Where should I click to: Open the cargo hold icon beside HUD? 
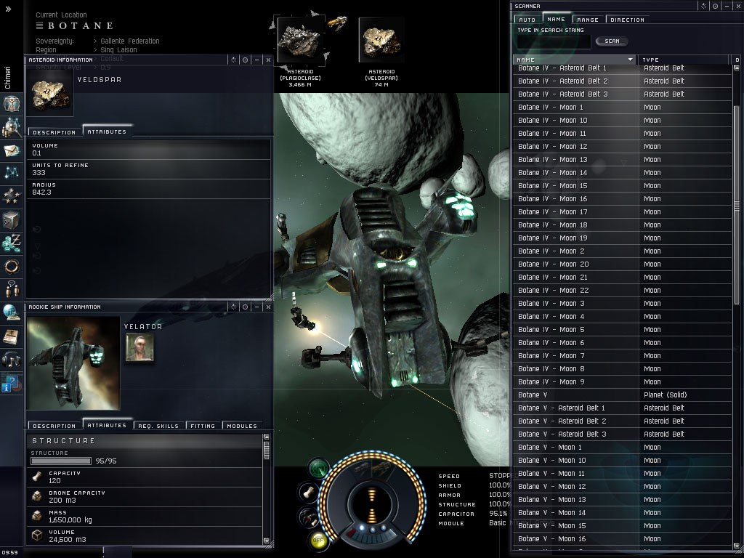(309, 492)
